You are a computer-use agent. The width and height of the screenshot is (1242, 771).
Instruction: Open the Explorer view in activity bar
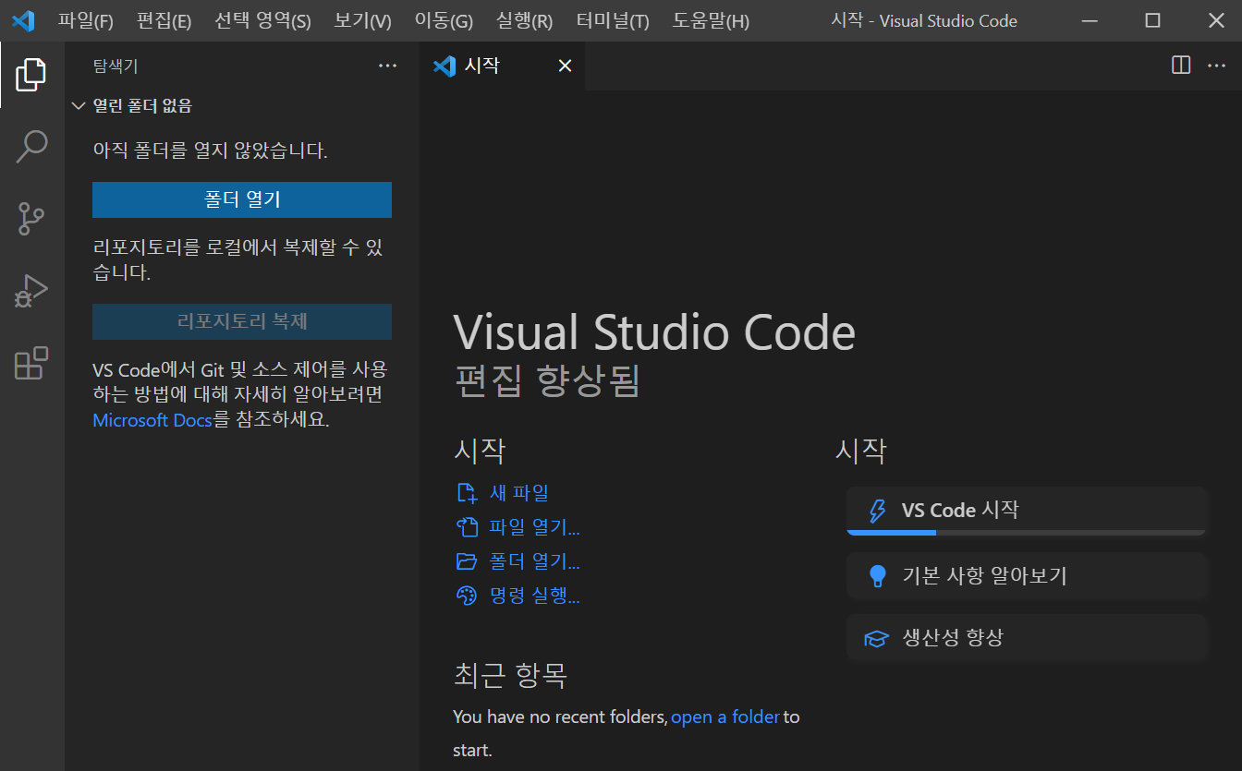click(31, 75)
